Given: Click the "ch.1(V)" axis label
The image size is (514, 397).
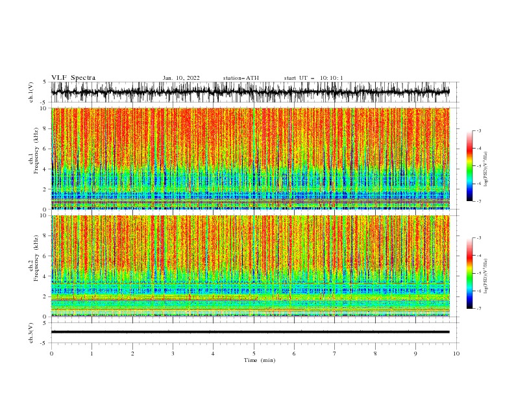Looking at the screenshot, I should click(x=31, y=92).
